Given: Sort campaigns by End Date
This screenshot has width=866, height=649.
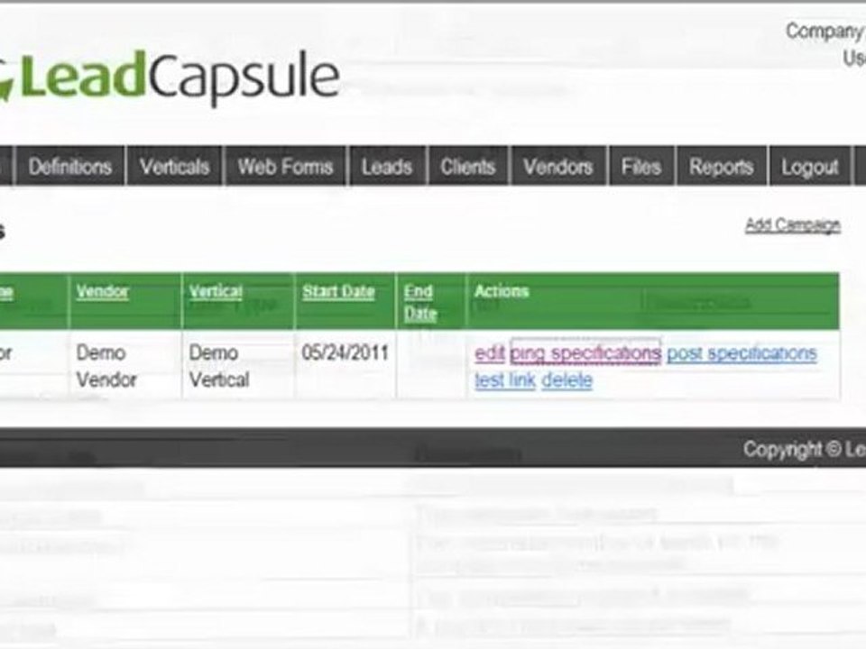Looking at the screenshot, I should (x=420, y=303).
